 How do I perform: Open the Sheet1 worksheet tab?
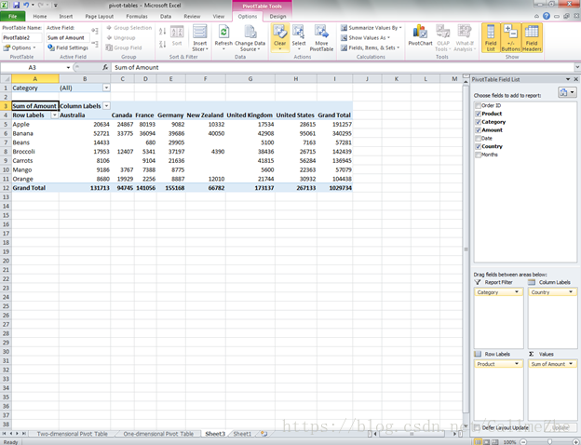[242, 434]
